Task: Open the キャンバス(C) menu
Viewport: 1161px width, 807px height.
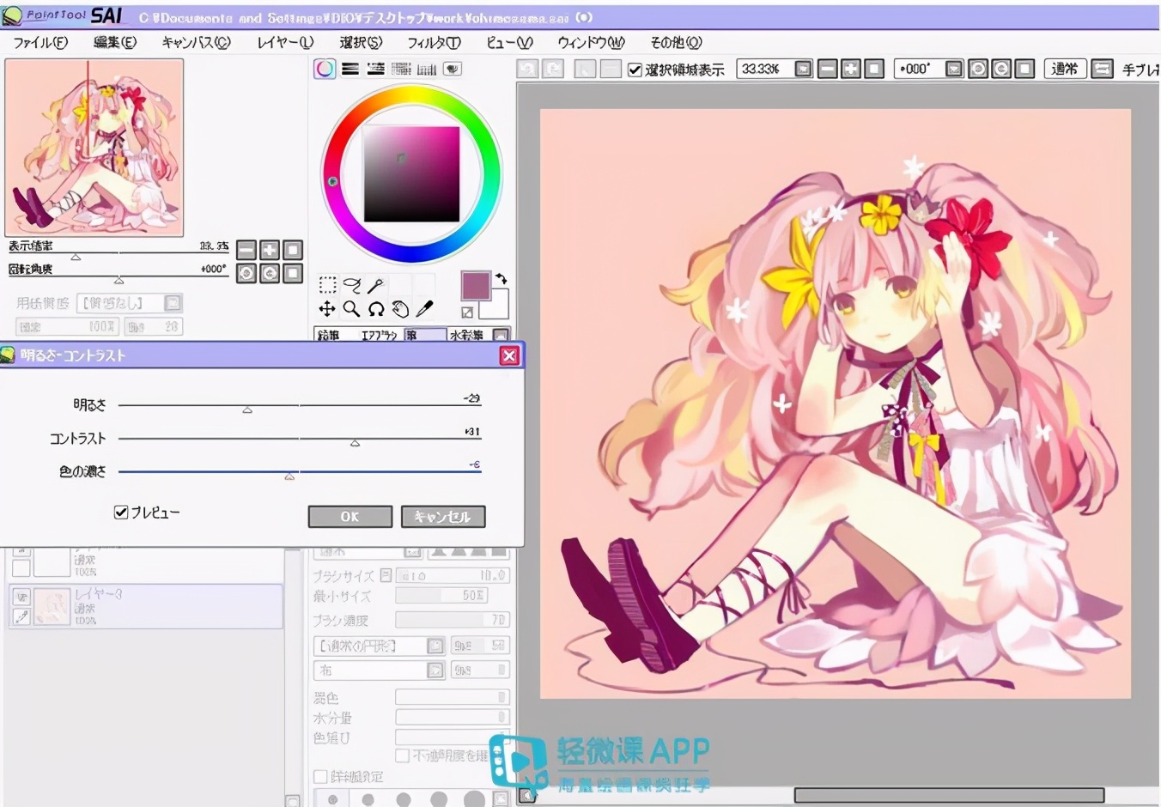Action: pos(196,43)
